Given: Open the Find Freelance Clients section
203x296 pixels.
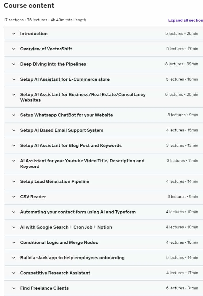Looking at the screenshot, I should [44, 288].
